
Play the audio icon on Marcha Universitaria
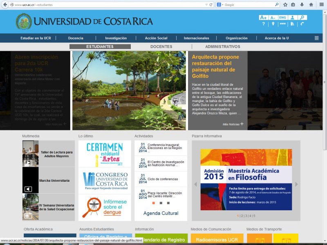point(28,189)
